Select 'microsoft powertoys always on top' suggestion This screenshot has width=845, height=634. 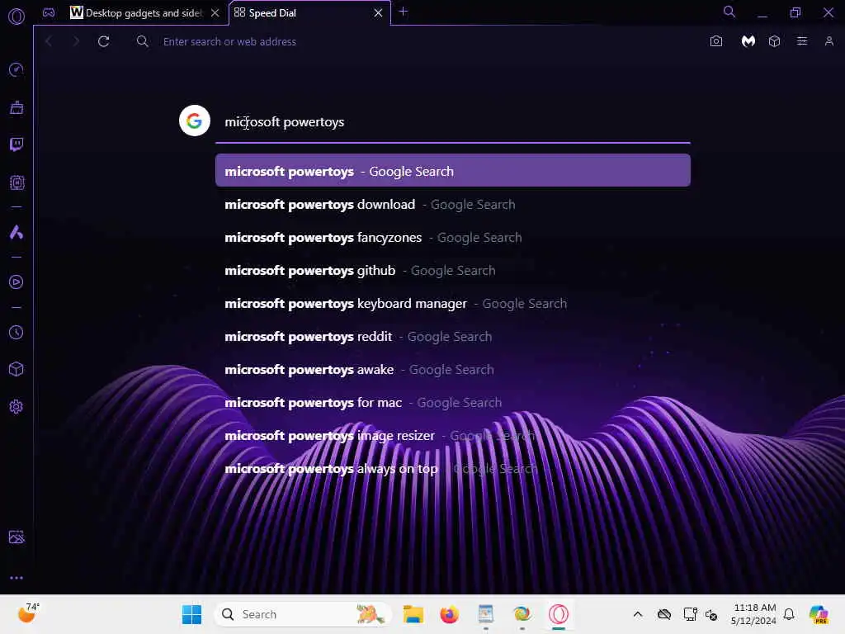coord(453,469)
